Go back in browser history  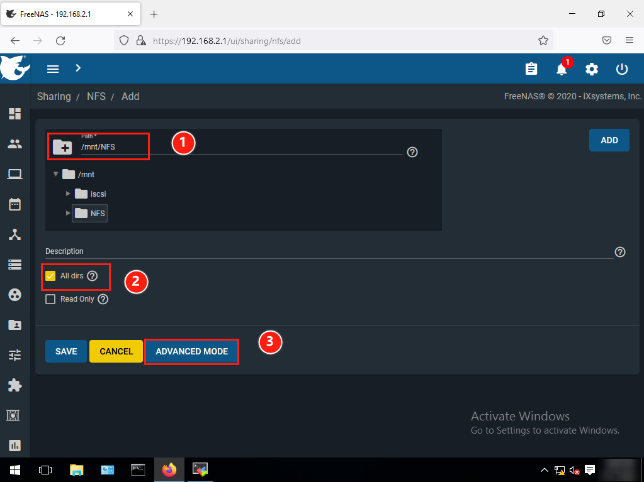[15, 41]
